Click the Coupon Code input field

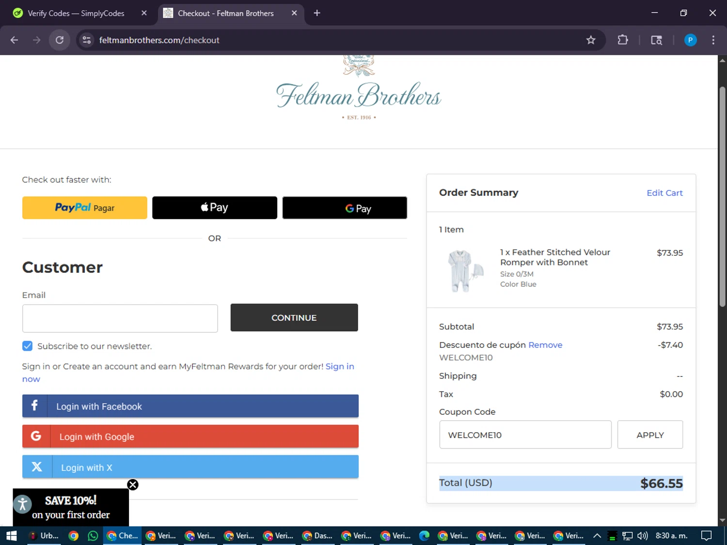coord(525,435)
